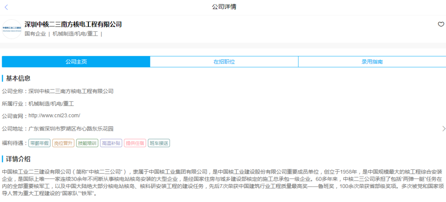Click the 详情介绍 section heading
The width and height of the screenshot is (446, 202).
click(x=18, y=159)
